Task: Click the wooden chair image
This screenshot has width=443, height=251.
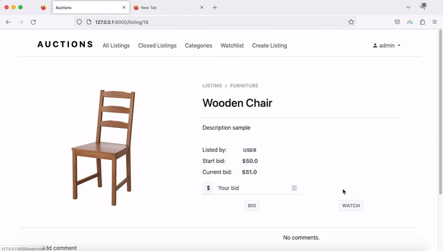Action: point(103,148)
